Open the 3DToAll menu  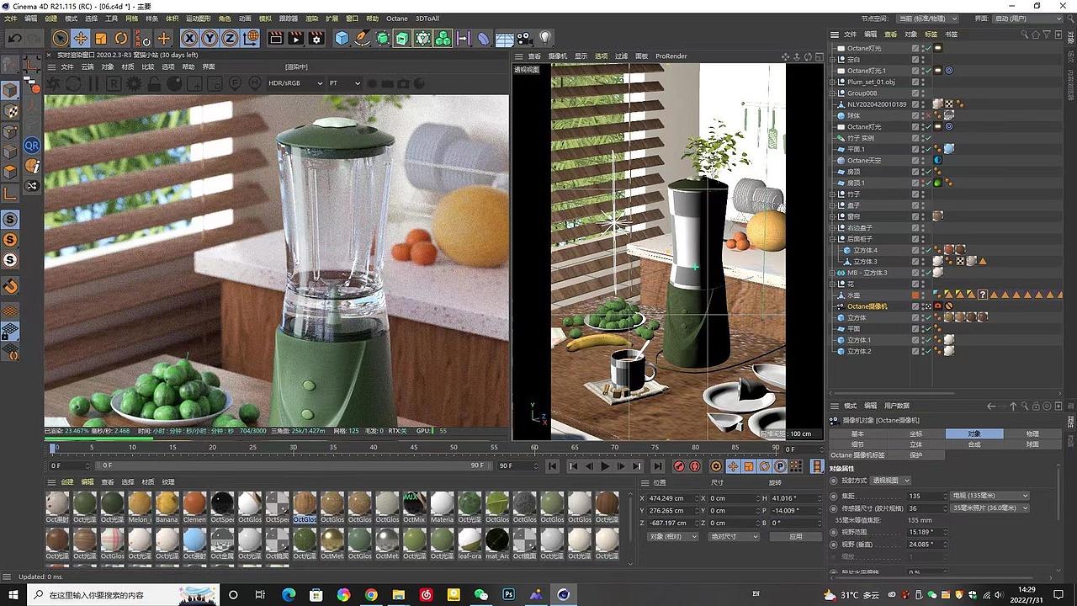[x=427, y=18]
